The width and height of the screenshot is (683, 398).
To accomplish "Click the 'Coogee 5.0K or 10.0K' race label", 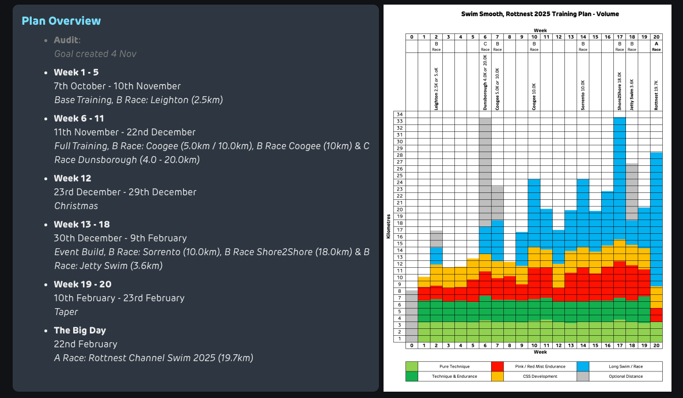I will tap(498, 89).
